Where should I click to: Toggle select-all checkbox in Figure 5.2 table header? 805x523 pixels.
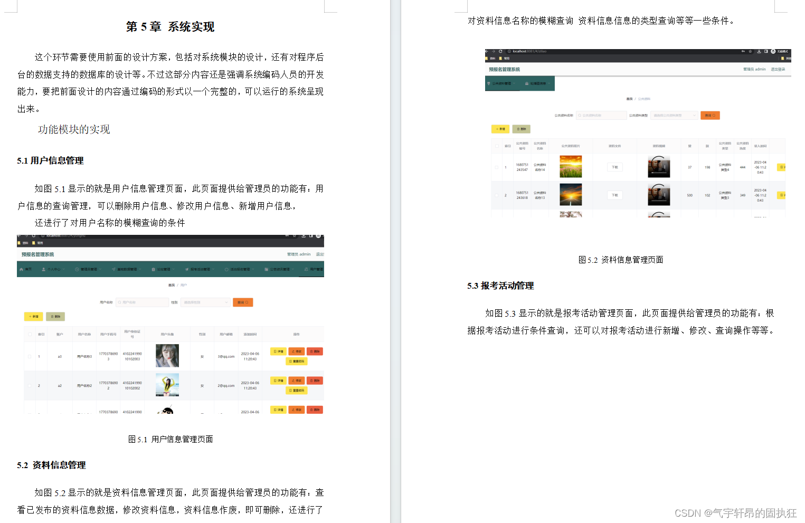[497, 146]
